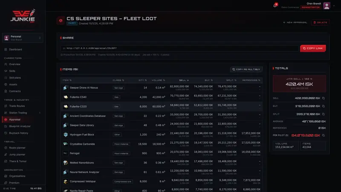The height and width of the screenshot is (192, 341).
Task: Start a New Appraisal
Action: pos(295,23)
